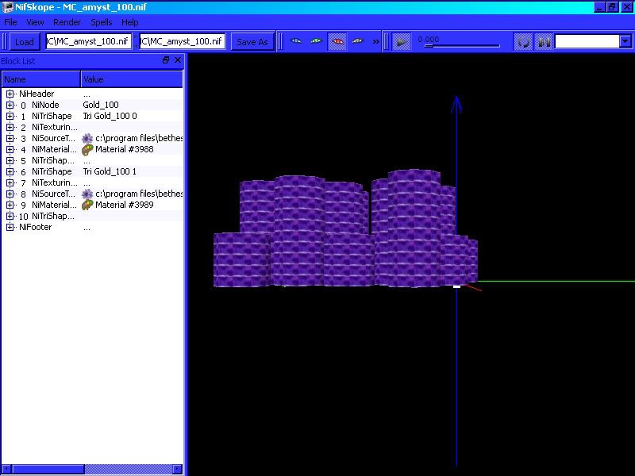The height and width of the screenshot is (476, 635).
Task: Open the animation sequence dropdown
Action: click(x=625, y=41)
